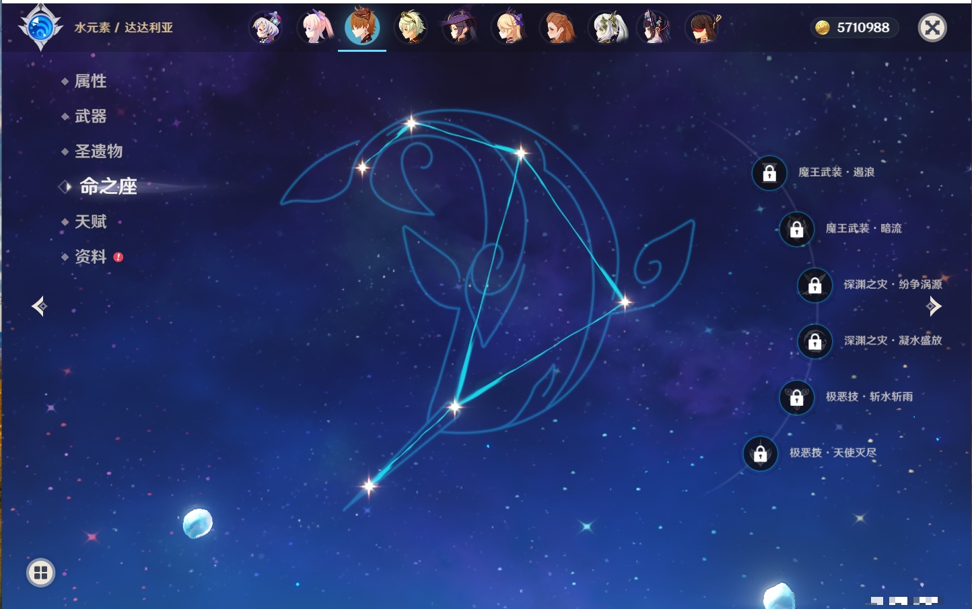Click the Hydro element emblem icon

pyautogui.click(x=40, y=28)
